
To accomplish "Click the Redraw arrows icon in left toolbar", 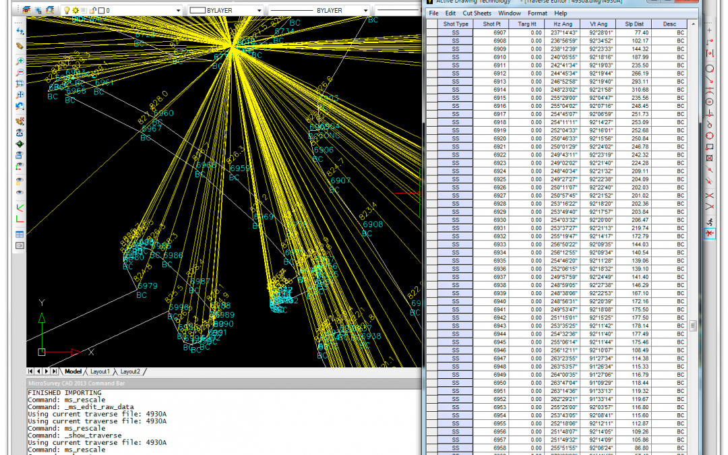I will (x=20, y=31).
